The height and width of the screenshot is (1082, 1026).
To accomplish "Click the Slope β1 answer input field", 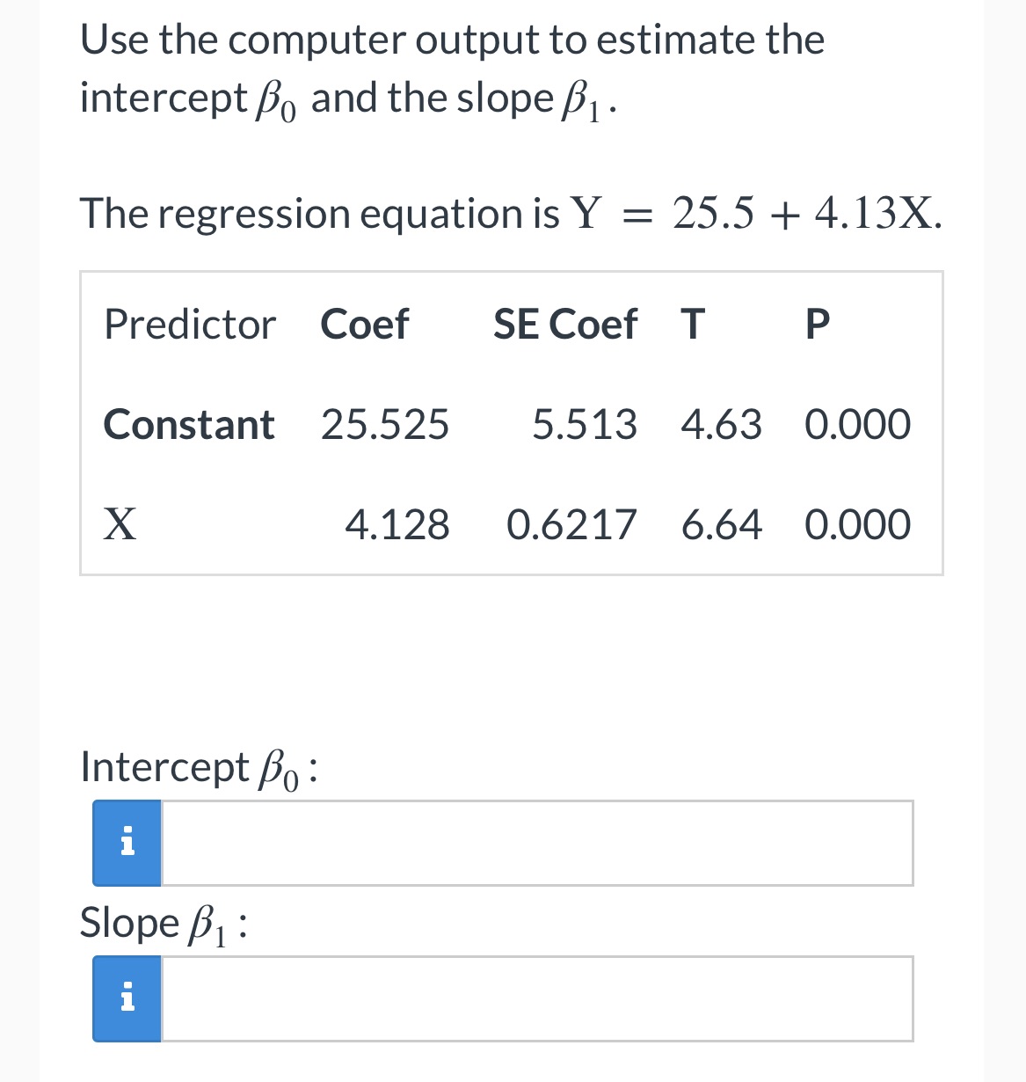I will click(x=528, y=997).
